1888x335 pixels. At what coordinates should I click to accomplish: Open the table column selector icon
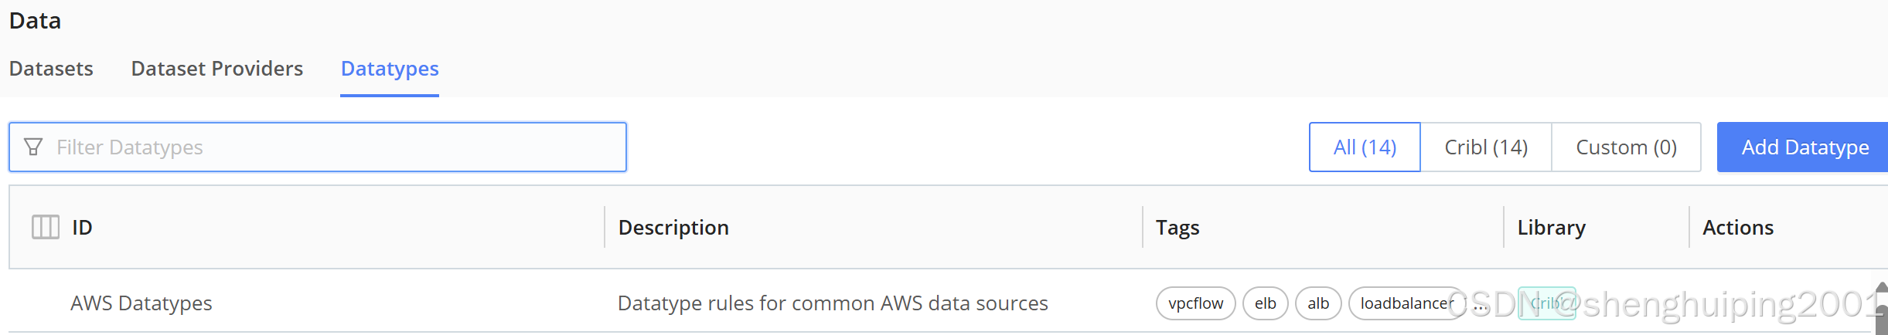45,227
